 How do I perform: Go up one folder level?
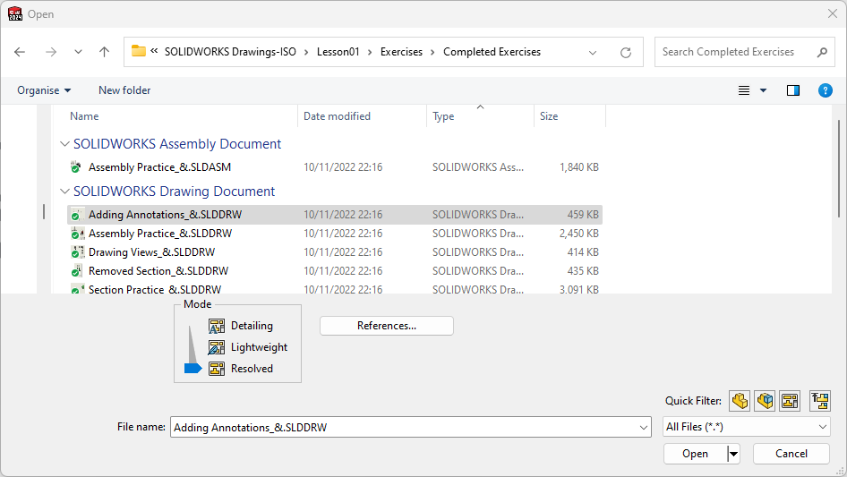pyautogui.click(x=104, y=52)
